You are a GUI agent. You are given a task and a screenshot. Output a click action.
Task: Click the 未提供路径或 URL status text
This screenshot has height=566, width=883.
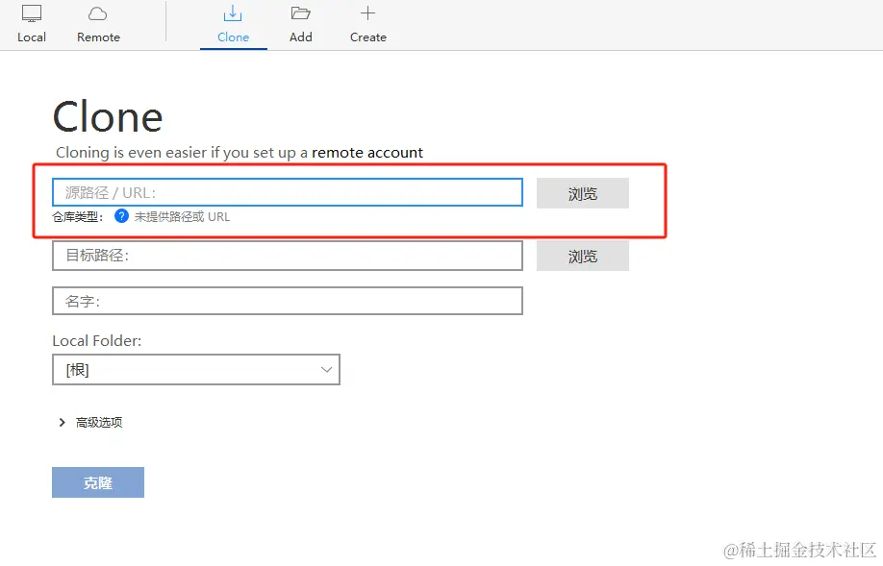coord(182,216)
